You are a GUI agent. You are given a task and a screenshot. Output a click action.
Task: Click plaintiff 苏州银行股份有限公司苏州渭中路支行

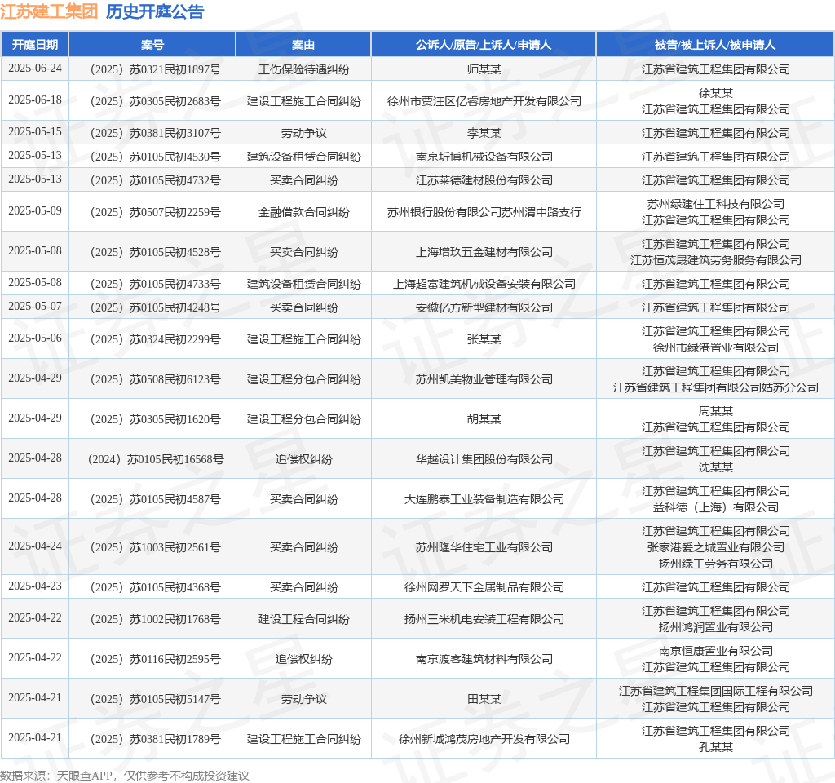pos(484,212)
